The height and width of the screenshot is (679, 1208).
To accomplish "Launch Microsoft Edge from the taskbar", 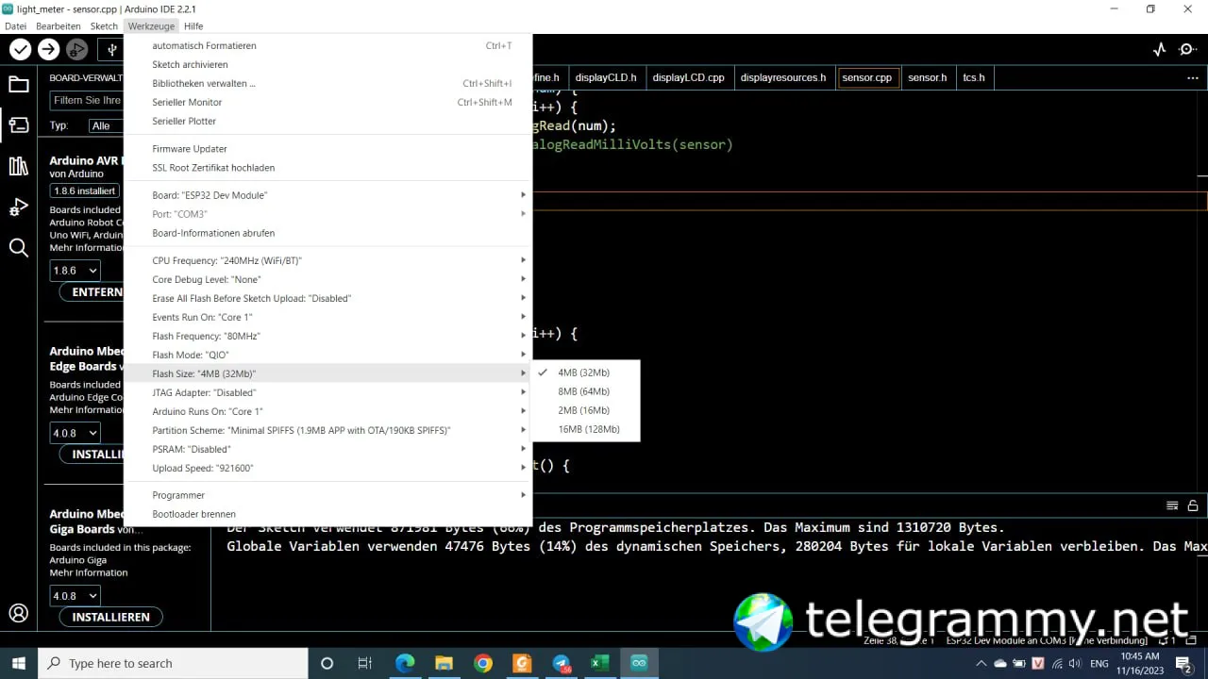I will (405, 663).
